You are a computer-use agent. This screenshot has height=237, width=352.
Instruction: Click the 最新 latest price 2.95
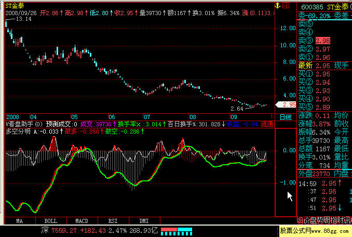(323, 65)
